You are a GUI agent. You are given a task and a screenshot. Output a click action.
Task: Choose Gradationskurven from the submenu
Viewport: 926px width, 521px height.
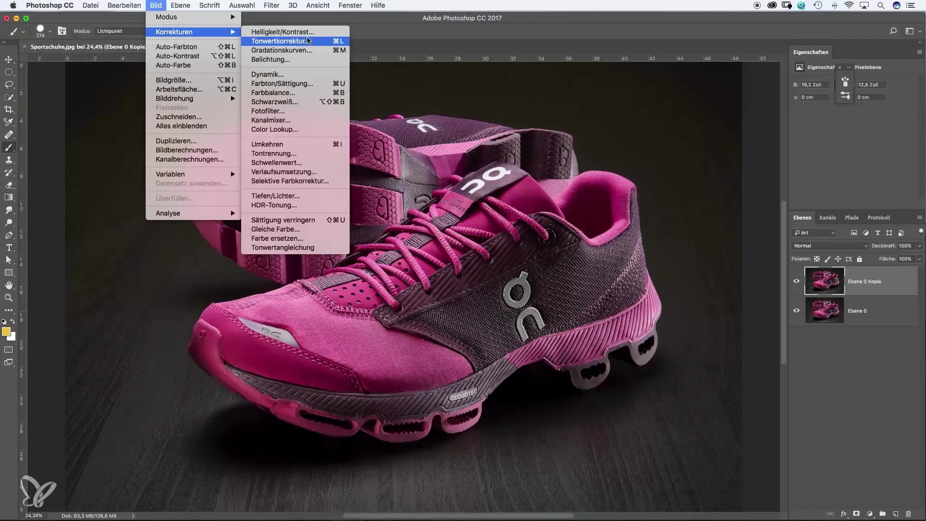[x=295, y=50]
